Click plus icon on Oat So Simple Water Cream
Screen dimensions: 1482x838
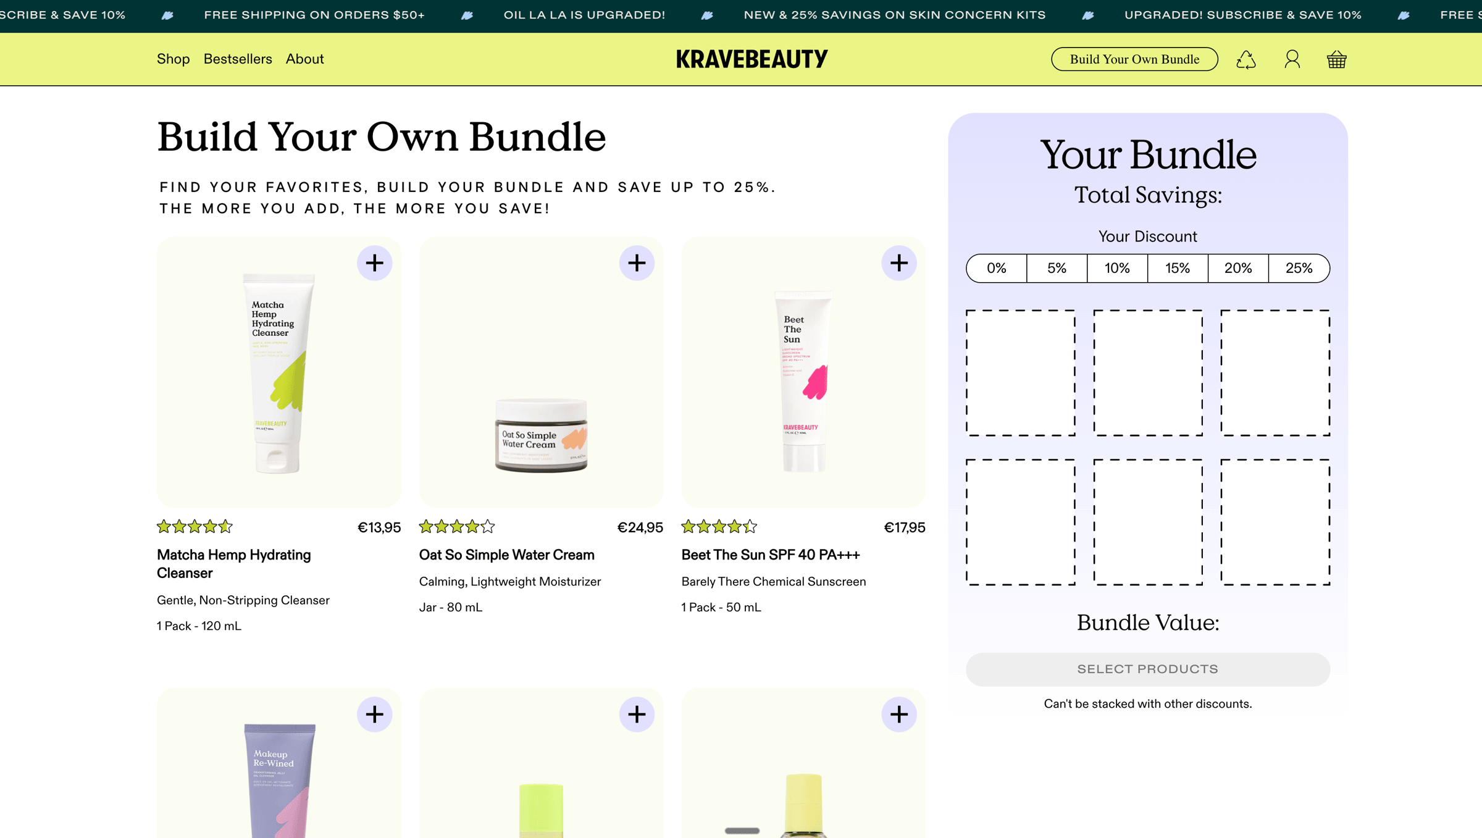637,263
